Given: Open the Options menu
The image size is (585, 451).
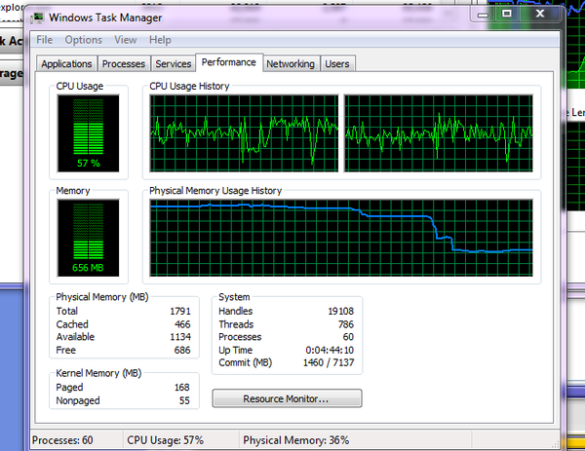Looking at the screenshot, I should [83, 40].
